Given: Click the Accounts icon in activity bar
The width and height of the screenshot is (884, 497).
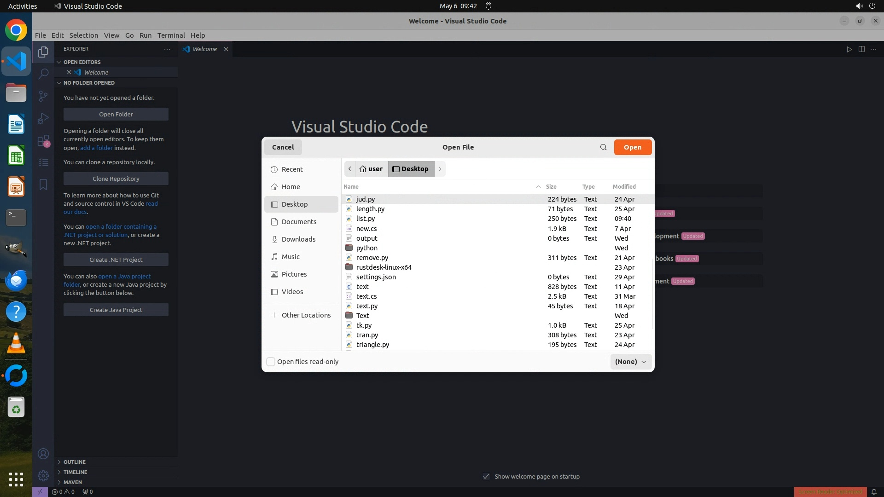Looking at the screenshot, I should (x=43, y=454).
